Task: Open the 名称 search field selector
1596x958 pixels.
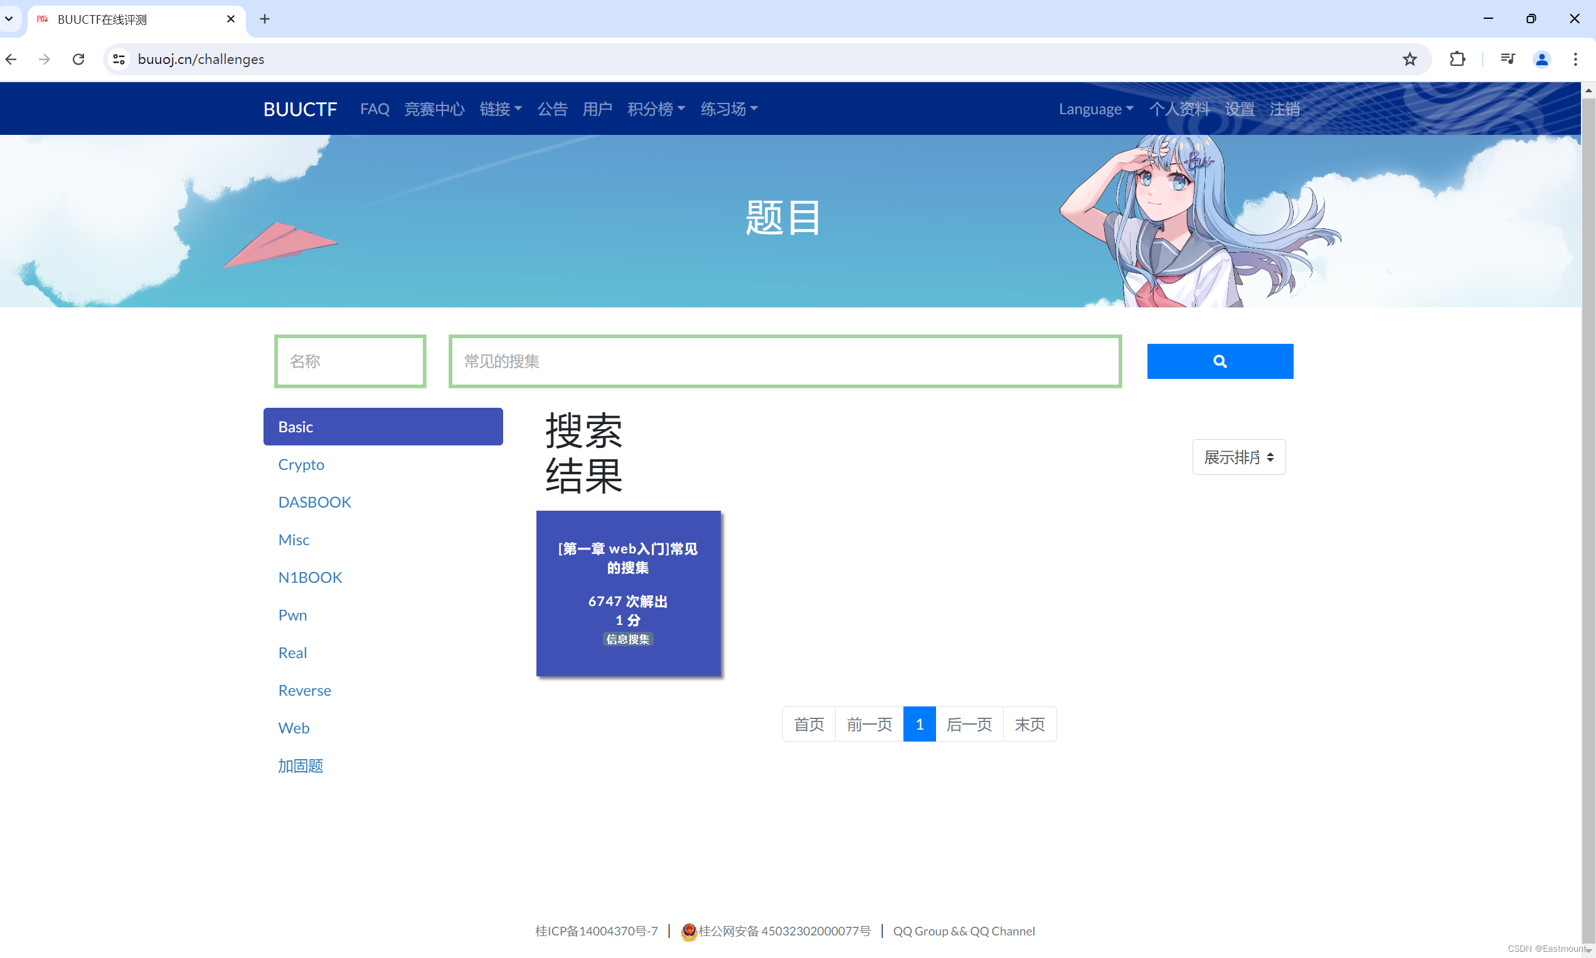Action: point(350,361)
